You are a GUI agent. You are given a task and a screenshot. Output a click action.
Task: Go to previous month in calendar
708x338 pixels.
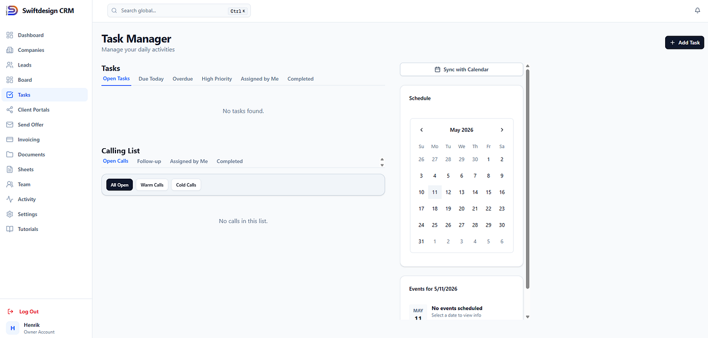click(421, 130)
